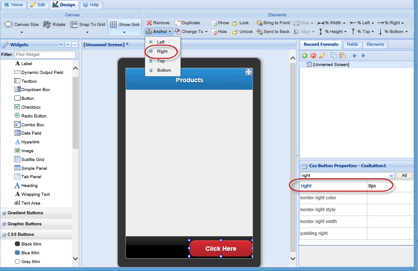Select the Label widget
Image resolution: width=418 pixels, height=271 pixels.
[23, 64]
